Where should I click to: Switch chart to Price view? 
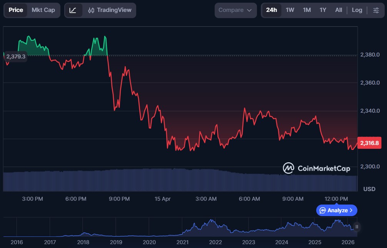[x=16, y=10]
